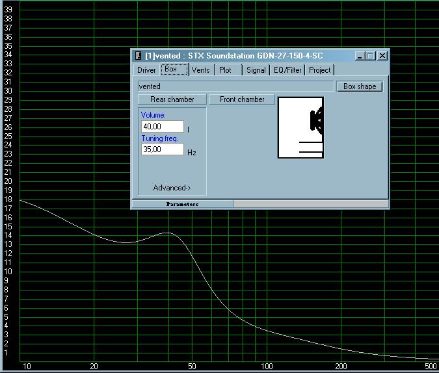Click the Front chamber button

(x=242, y=99)
